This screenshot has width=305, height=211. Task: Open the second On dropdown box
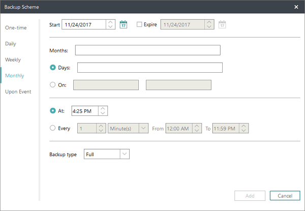click(178, 85)
